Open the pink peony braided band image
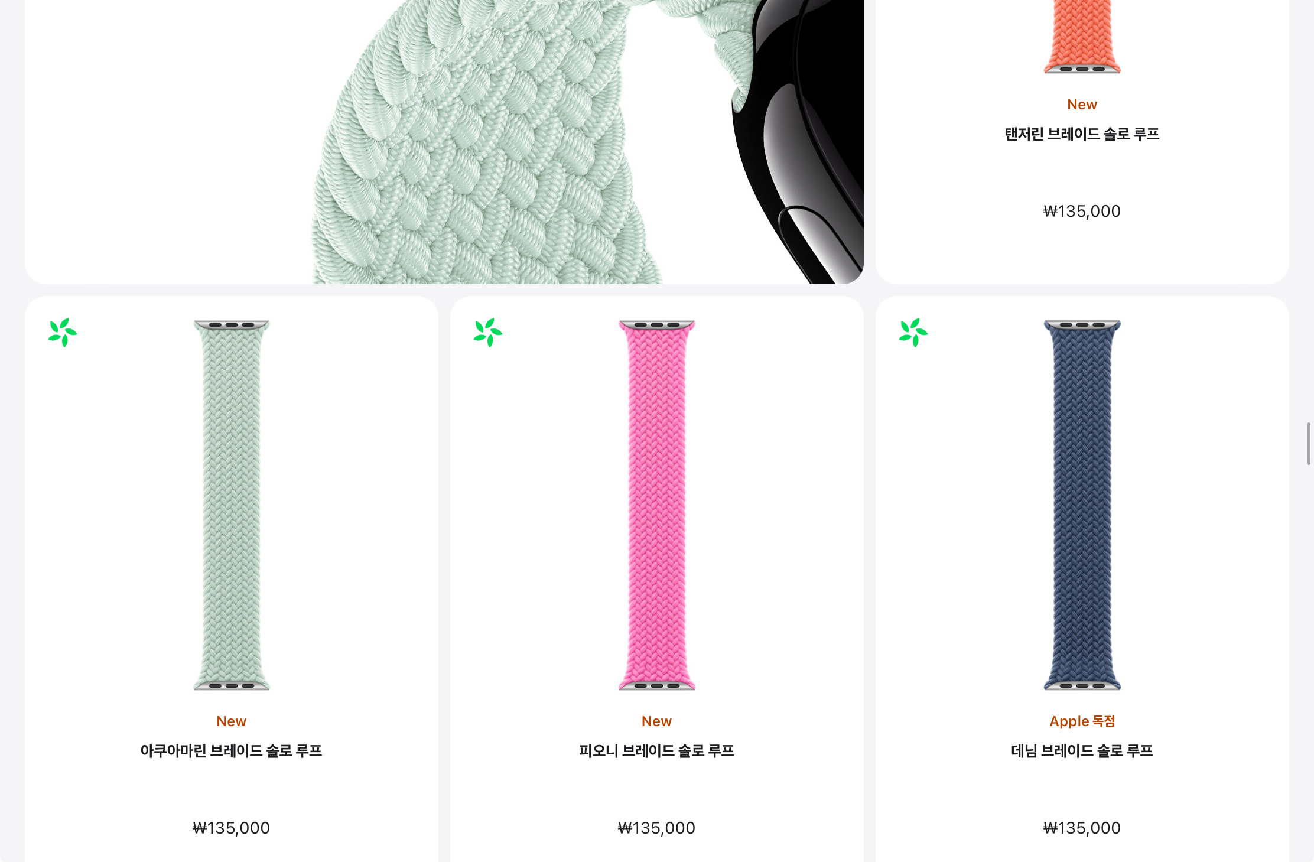 point(657,506)
